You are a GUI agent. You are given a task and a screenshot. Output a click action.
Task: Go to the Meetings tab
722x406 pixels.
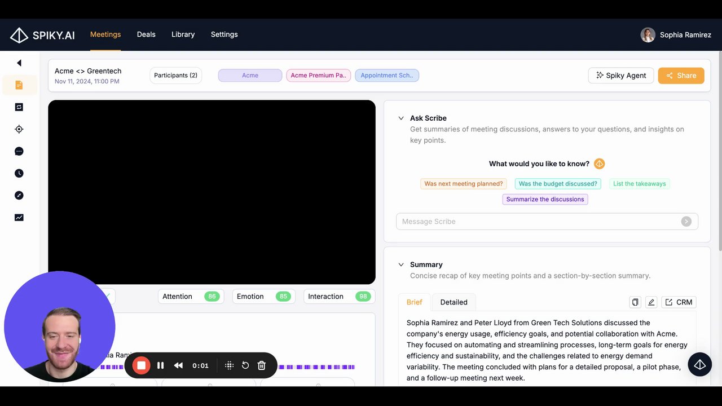[x=105, y=34]
